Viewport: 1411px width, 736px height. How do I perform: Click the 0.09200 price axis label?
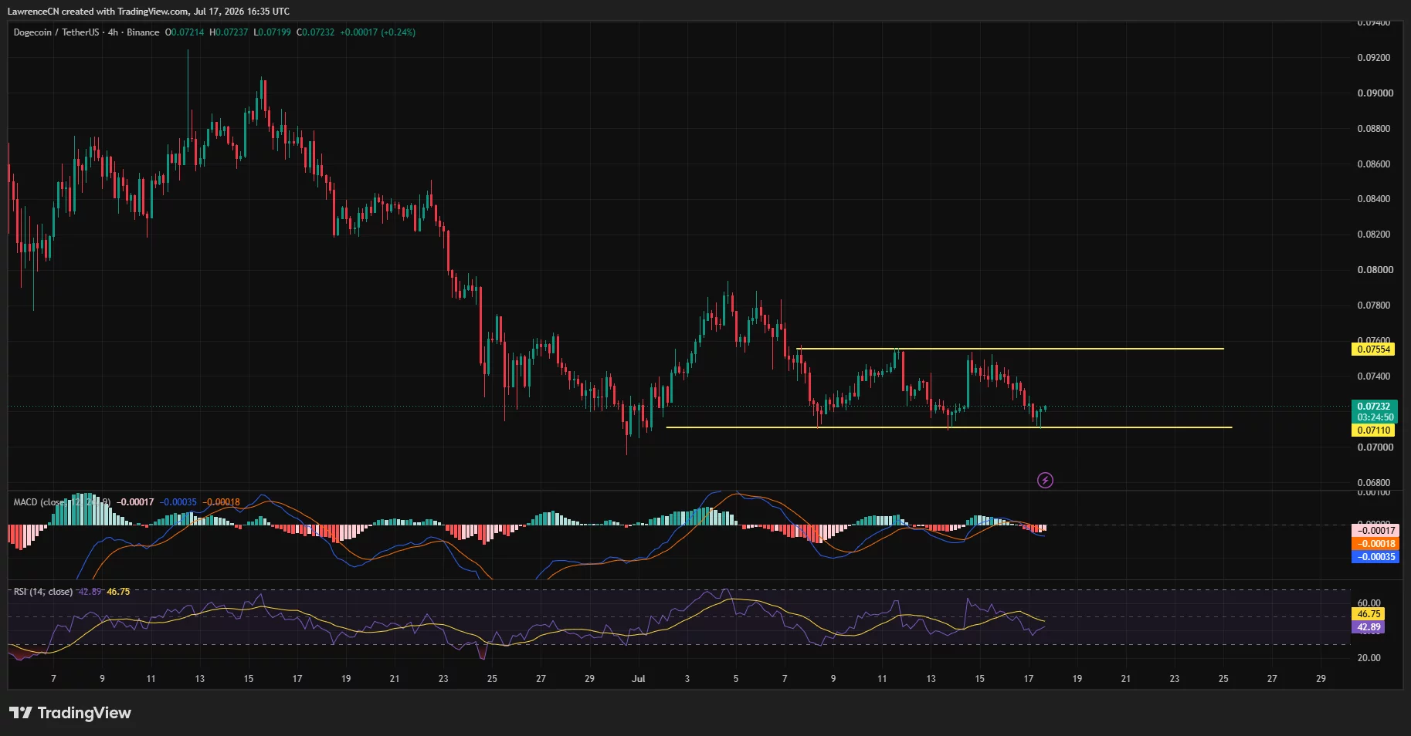(1374, 58)
